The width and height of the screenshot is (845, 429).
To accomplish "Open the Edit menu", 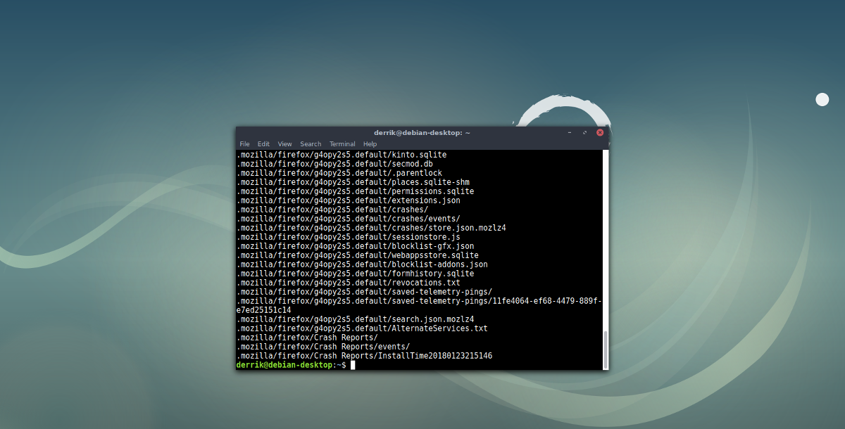I will pos(263,144).
